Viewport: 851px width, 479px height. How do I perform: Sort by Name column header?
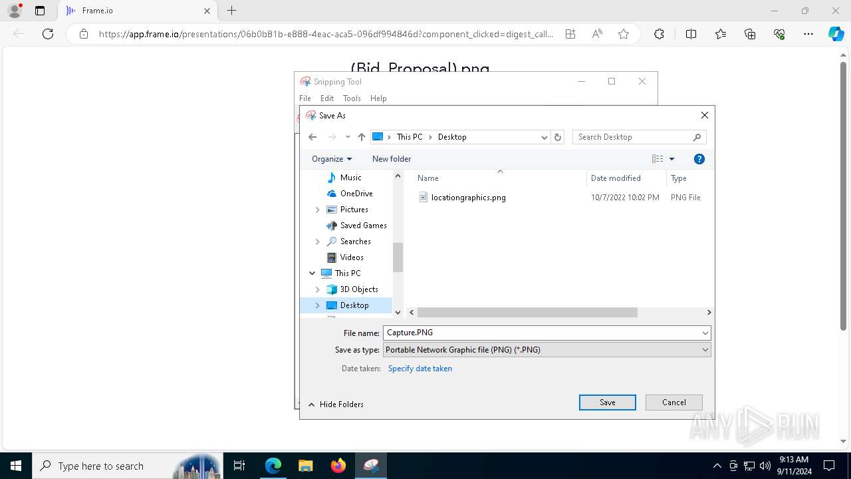coord(428,178)
